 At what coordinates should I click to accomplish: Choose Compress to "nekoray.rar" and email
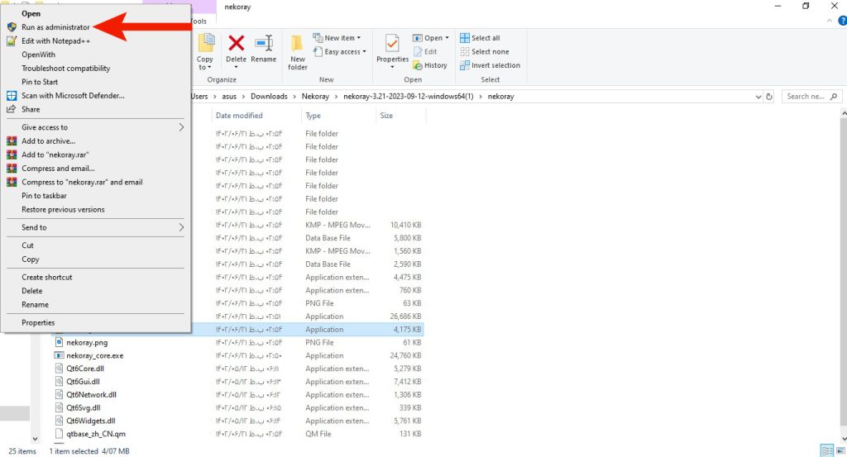pyautogui.click(x=82, y=183)
